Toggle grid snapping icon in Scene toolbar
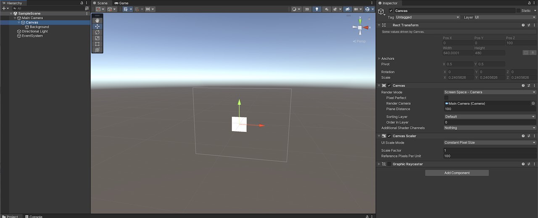 (125, 9)
